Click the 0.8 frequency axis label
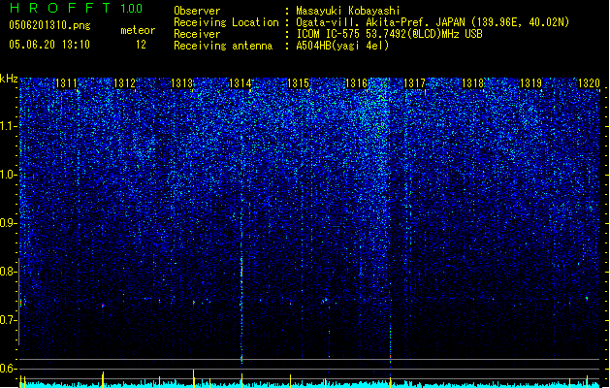Viewport: 610px width, 388px height. [x=9, y=272]
